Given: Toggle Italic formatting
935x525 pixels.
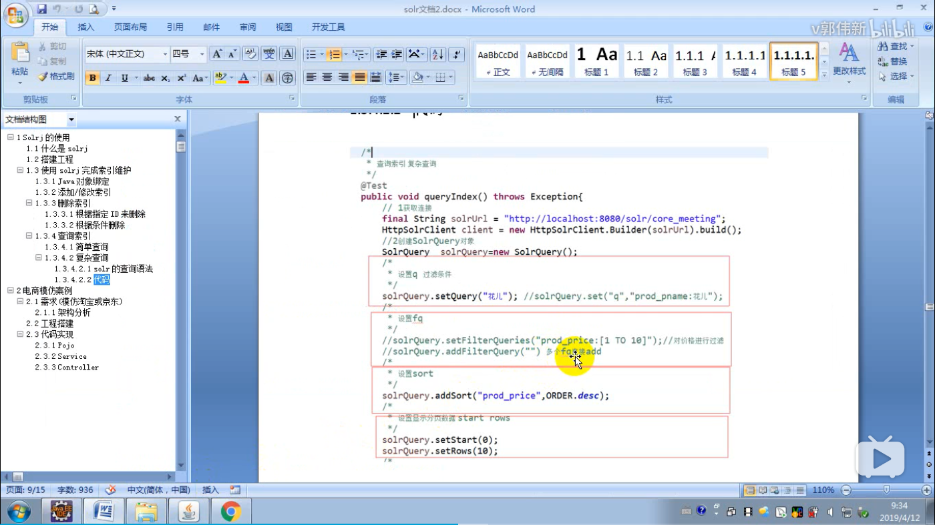Looking at the screenshot, I should (x=108, y=78).
